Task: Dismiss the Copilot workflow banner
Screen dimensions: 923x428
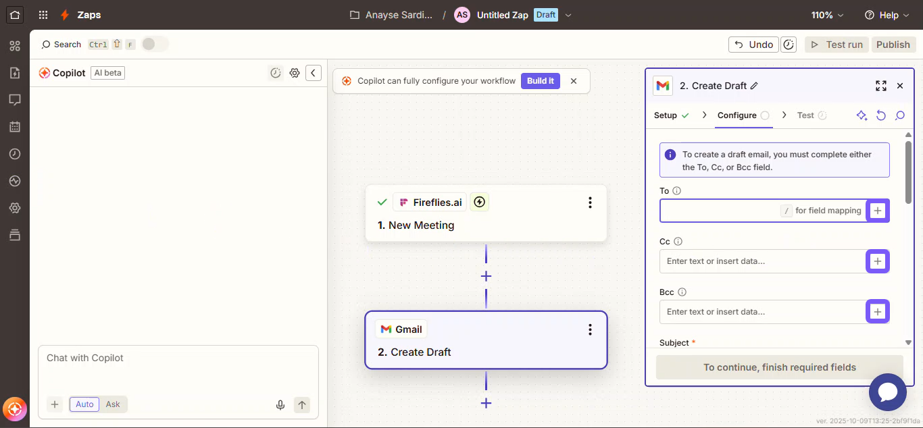Action: point(574,81)
